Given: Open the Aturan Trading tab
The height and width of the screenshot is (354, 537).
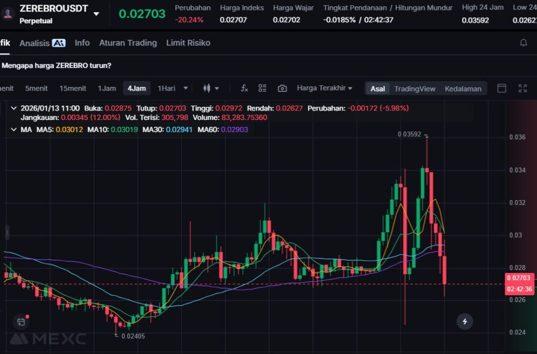Looking at the screenshot, I should [x=128, y=43].
